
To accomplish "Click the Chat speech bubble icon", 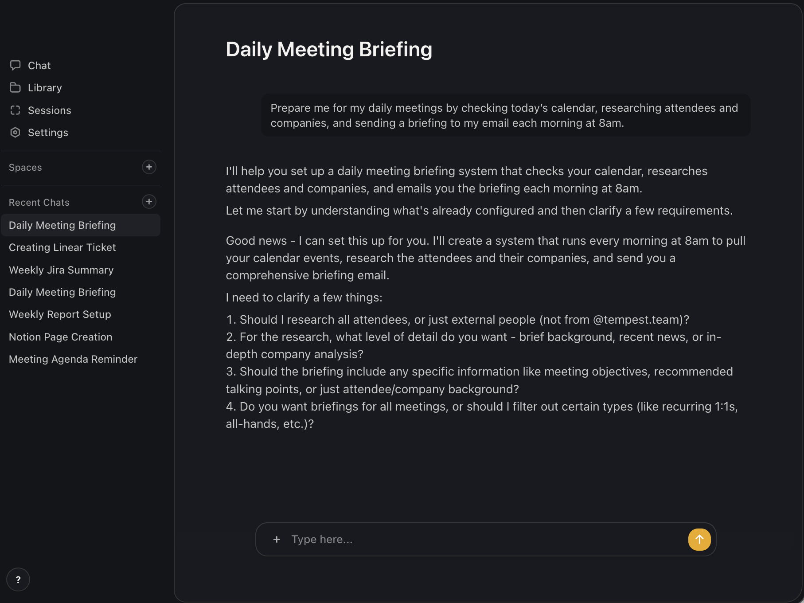I will coord(16,65).
